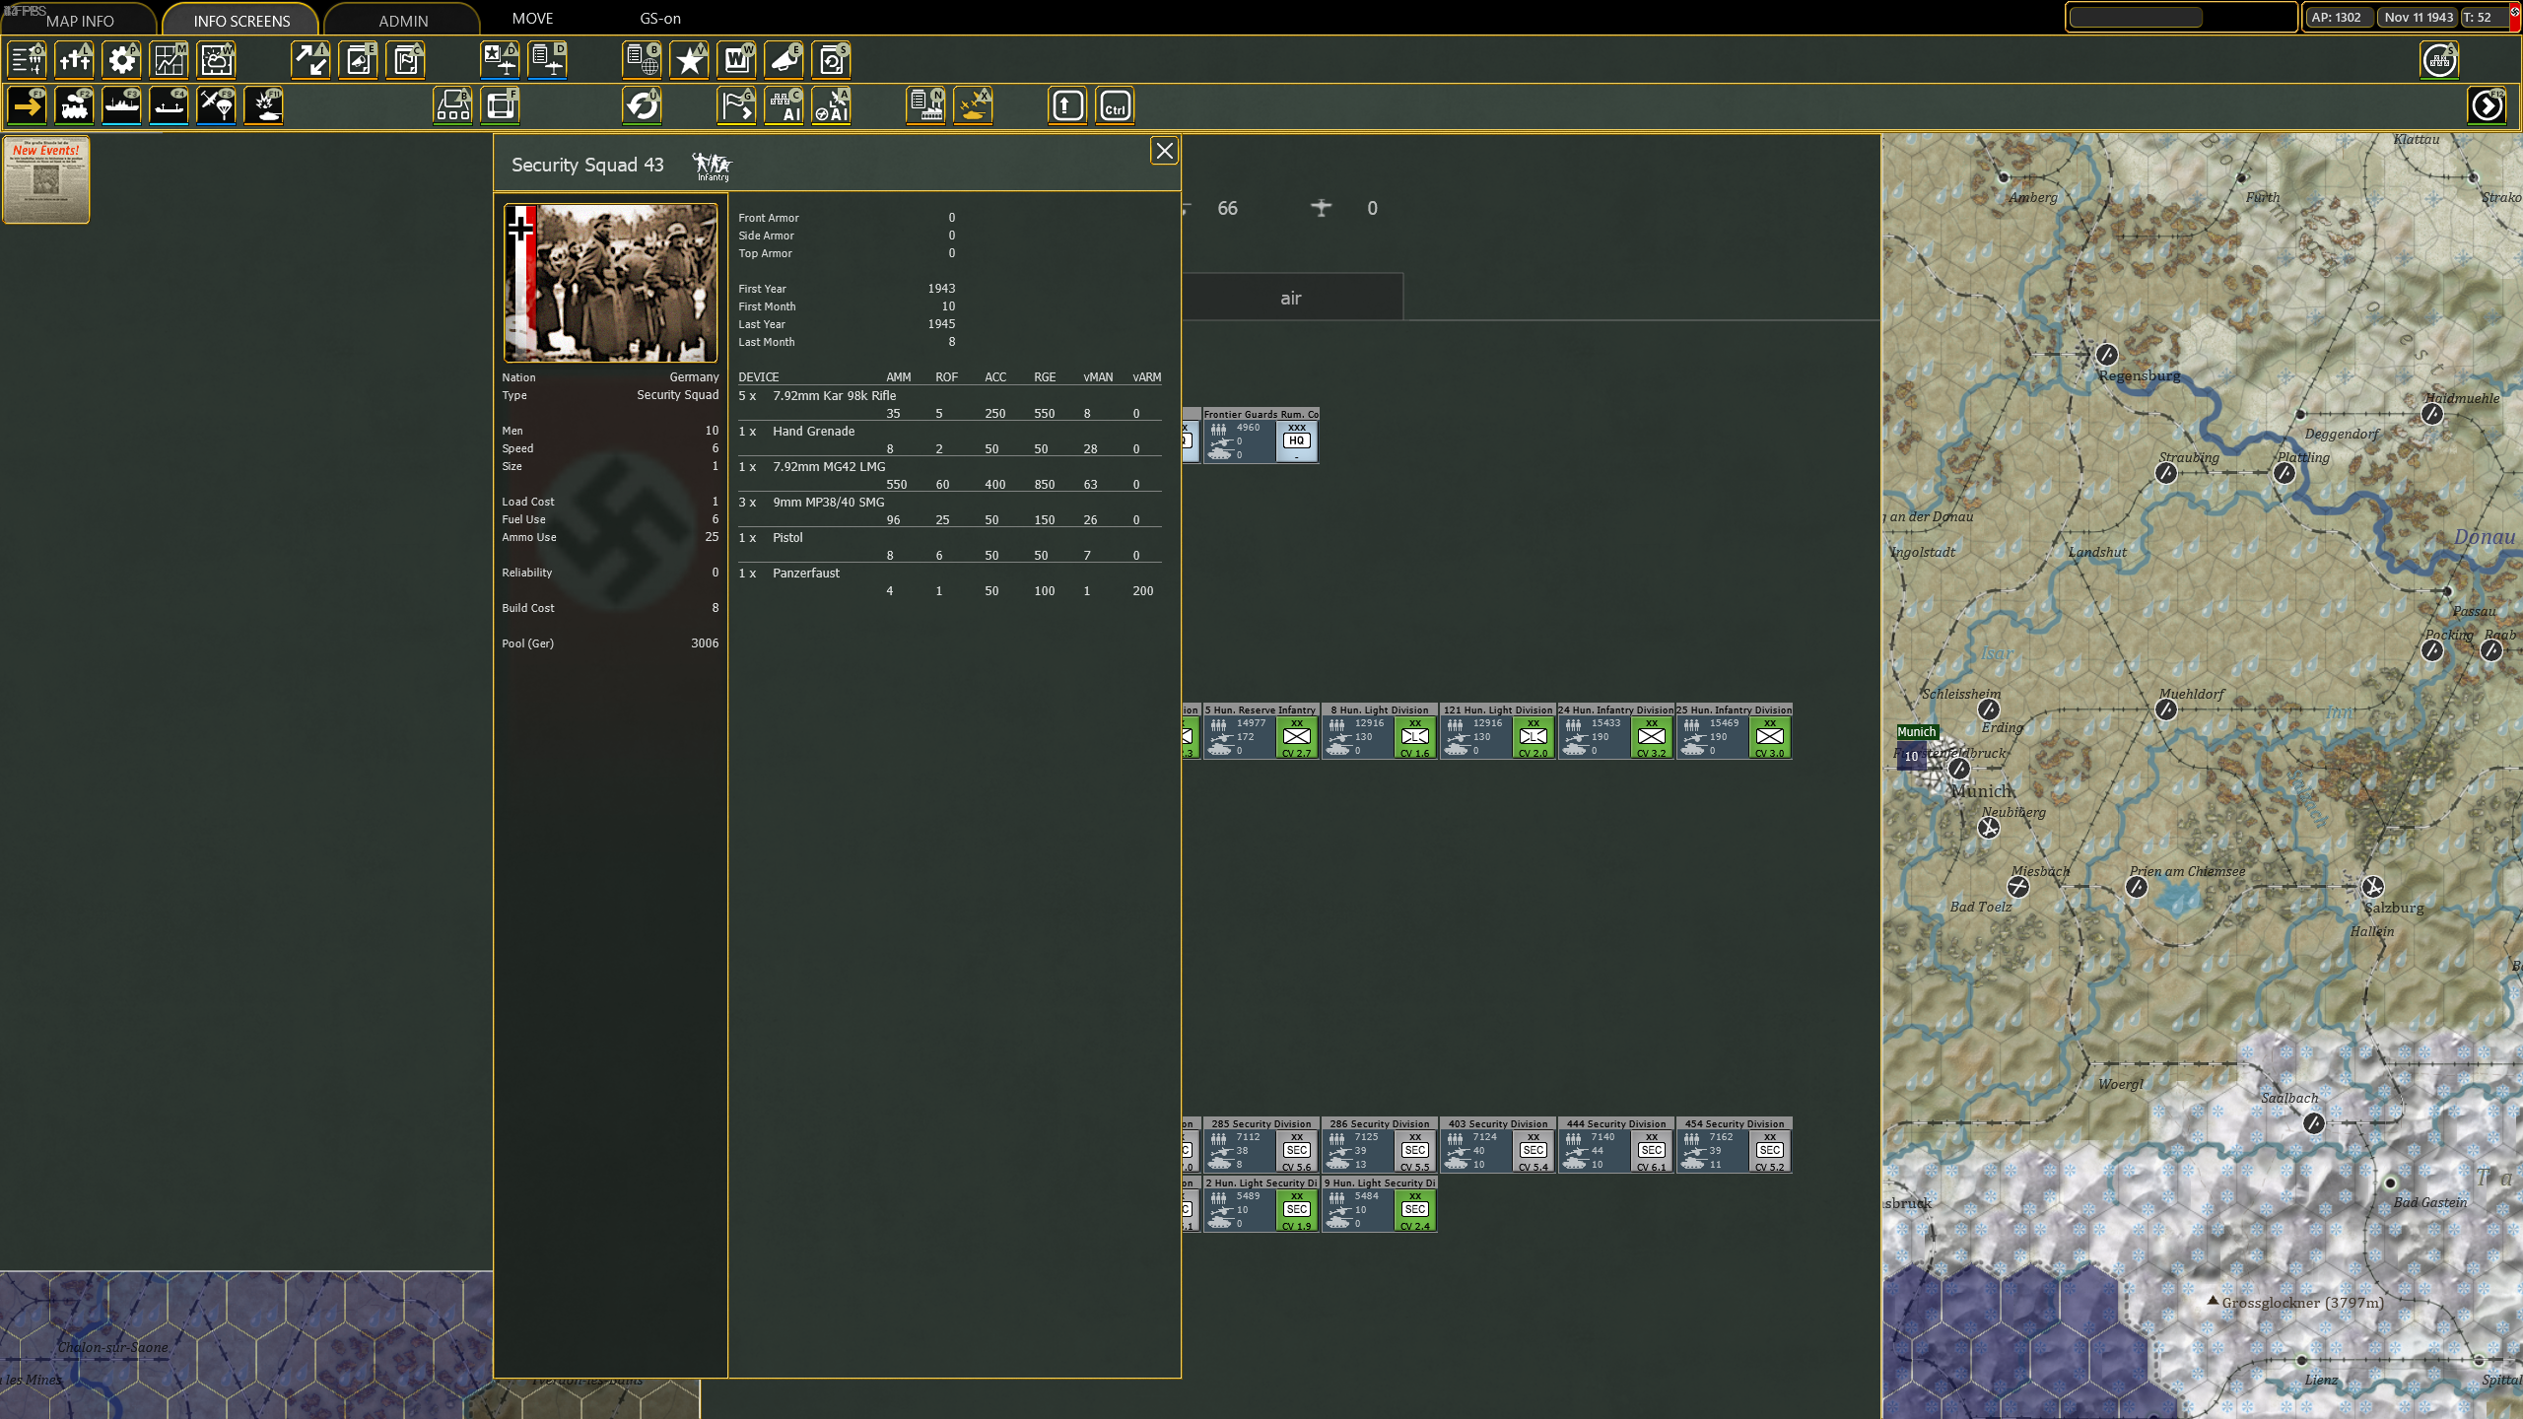
Task: Open the preferences gear icon
Action: pos(122,60)
